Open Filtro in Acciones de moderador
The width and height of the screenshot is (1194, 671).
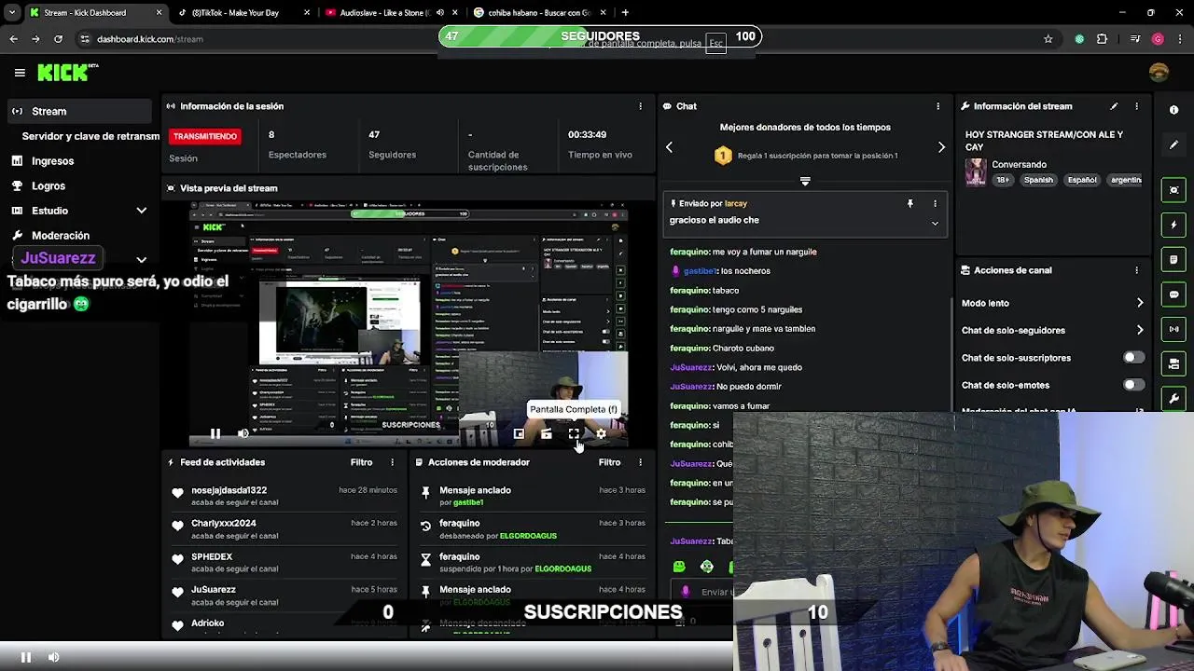tap(609, 462)
